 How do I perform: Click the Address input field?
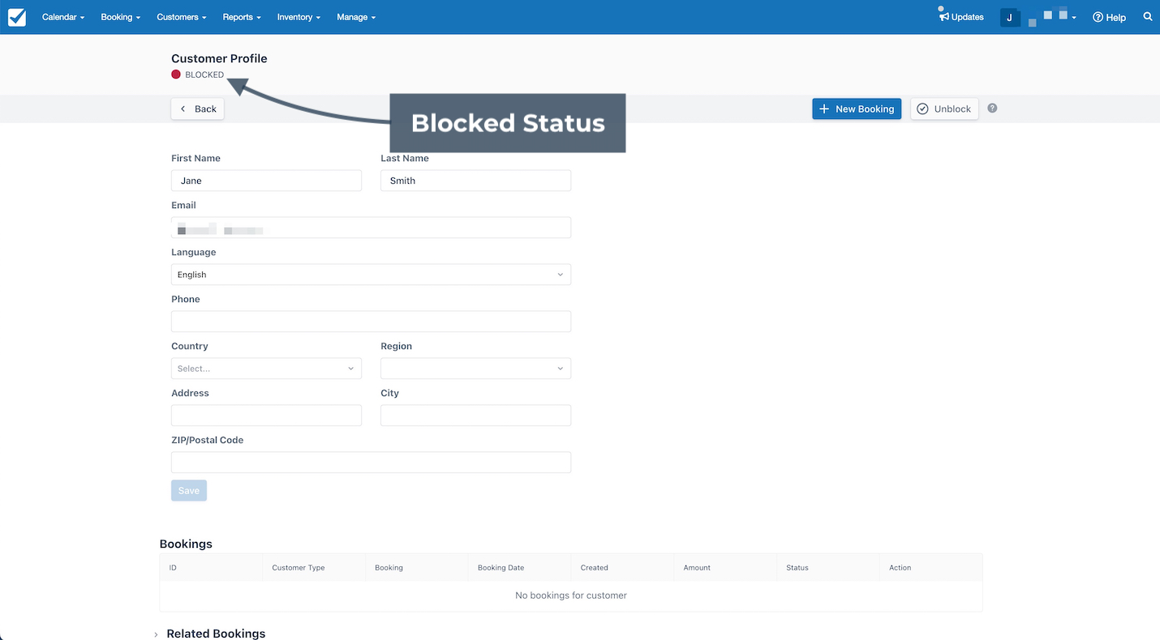(x=266, y=416)
